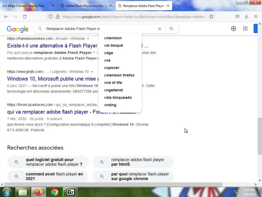Open Windows Explorer from the taskbar
The height and width of the screenshot is (197, 262).
pos(23,192)
